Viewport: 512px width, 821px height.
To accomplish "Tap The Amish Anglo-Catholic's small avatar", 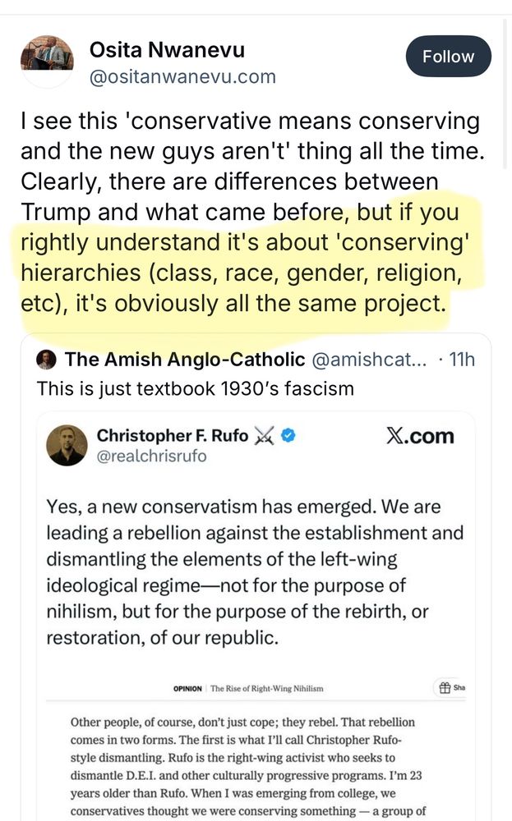I will (x=47, y=359).
